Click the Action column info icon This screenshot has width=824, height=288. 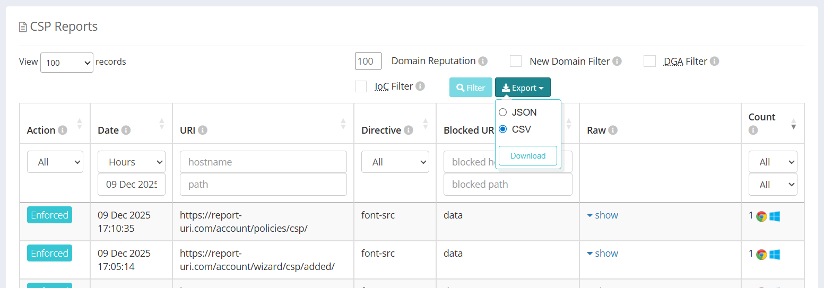click(x=63, y=130)
